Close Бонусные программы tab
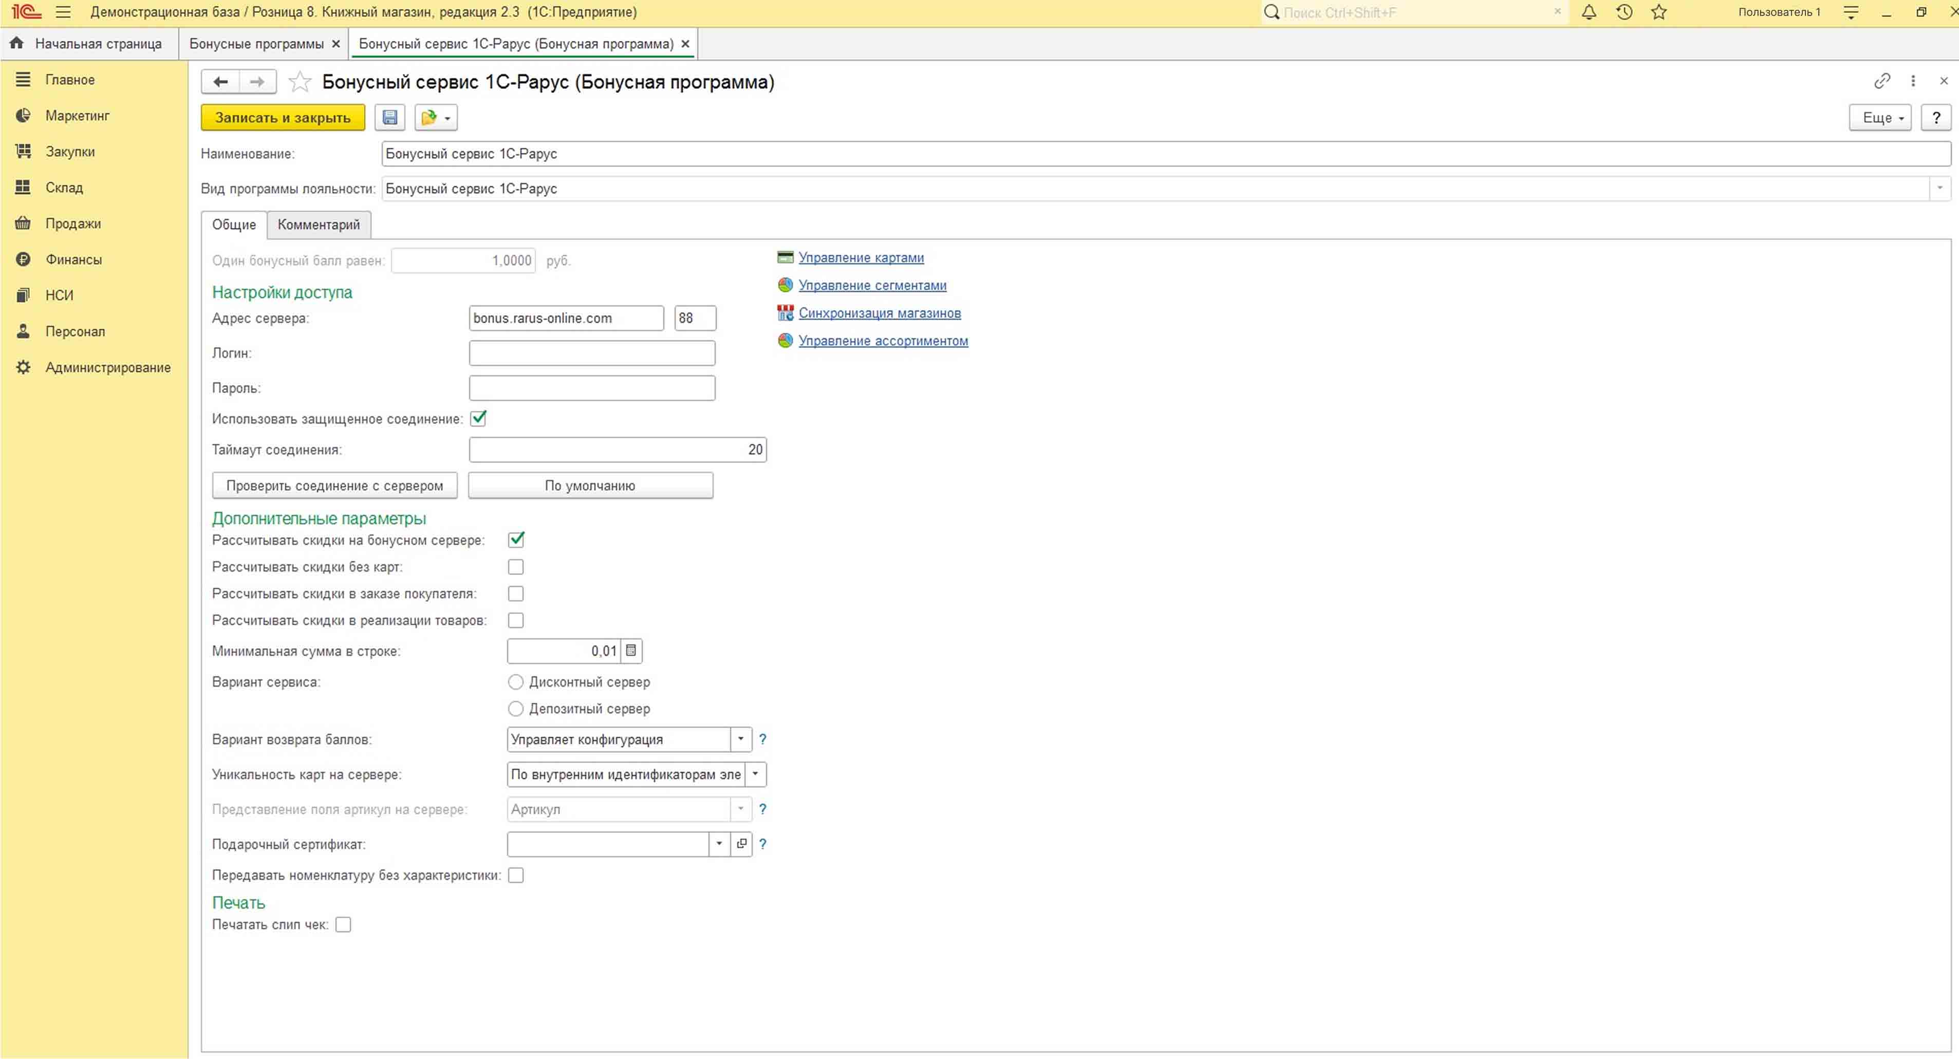The height and width of the screenshot is (1059, 1959). point(335,44)
